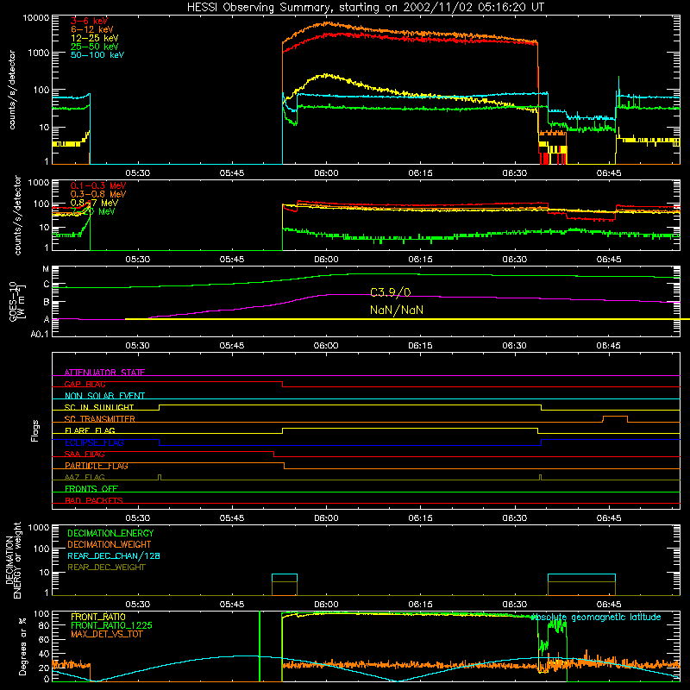This screenshot has height=690, width=690.
Task: Select the orange "6-12 keV" legend label
Action: [x=92, y=29]
